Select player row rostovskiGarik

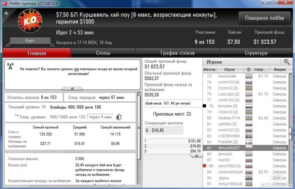(245, 172)
